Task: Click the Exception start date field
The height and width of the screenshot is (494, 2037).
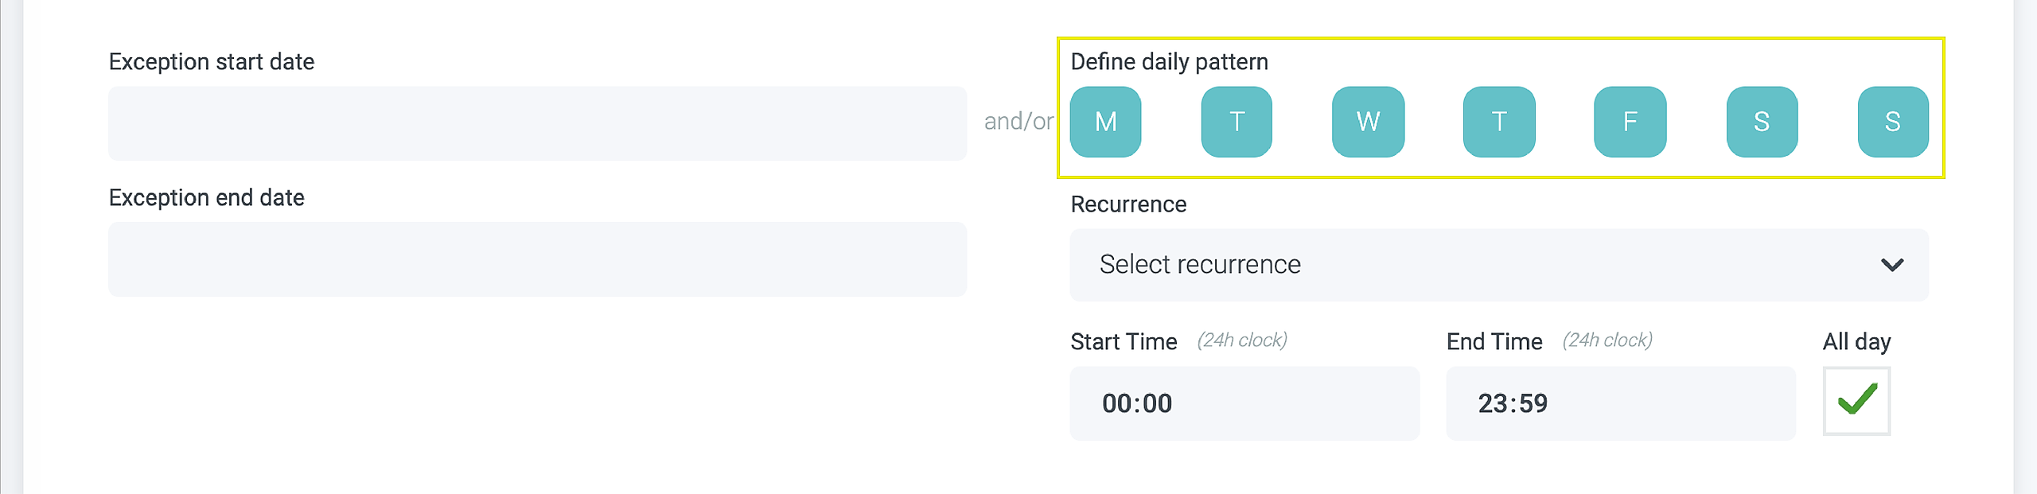Action: point(537,123)
